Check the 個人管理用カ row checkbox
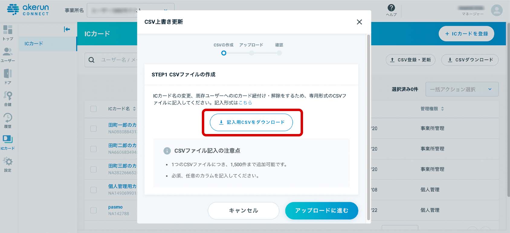The height and width of the screenshot is (233, 510). point(94,190)
